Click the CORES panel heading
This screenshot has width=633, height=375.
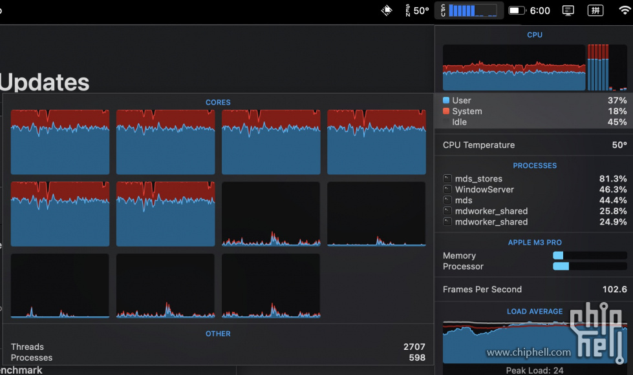pyautogui.click(x=218, y=103)
